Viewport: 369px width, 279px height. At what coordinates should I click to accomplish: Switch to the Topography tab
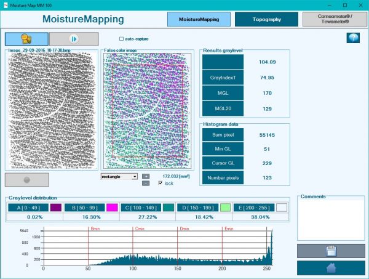coord(266,19)
